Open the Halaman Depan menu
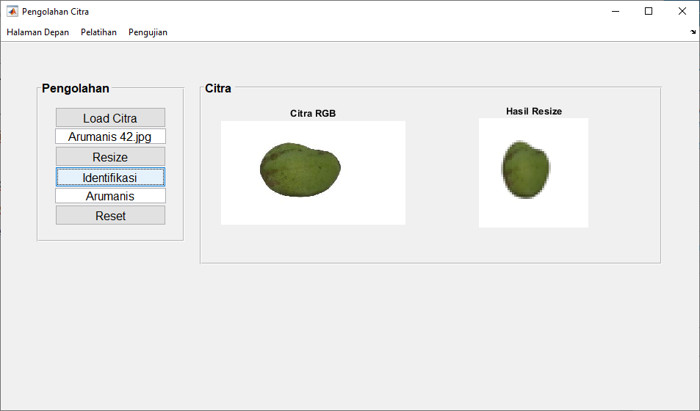The width and height of the screenshot is (700, 411). coord(38,32)
